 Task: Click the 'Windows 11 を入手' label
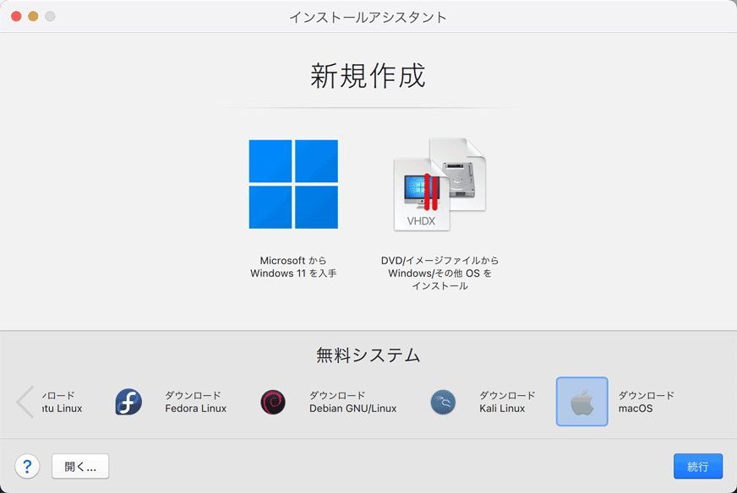(x=293, y=274)
